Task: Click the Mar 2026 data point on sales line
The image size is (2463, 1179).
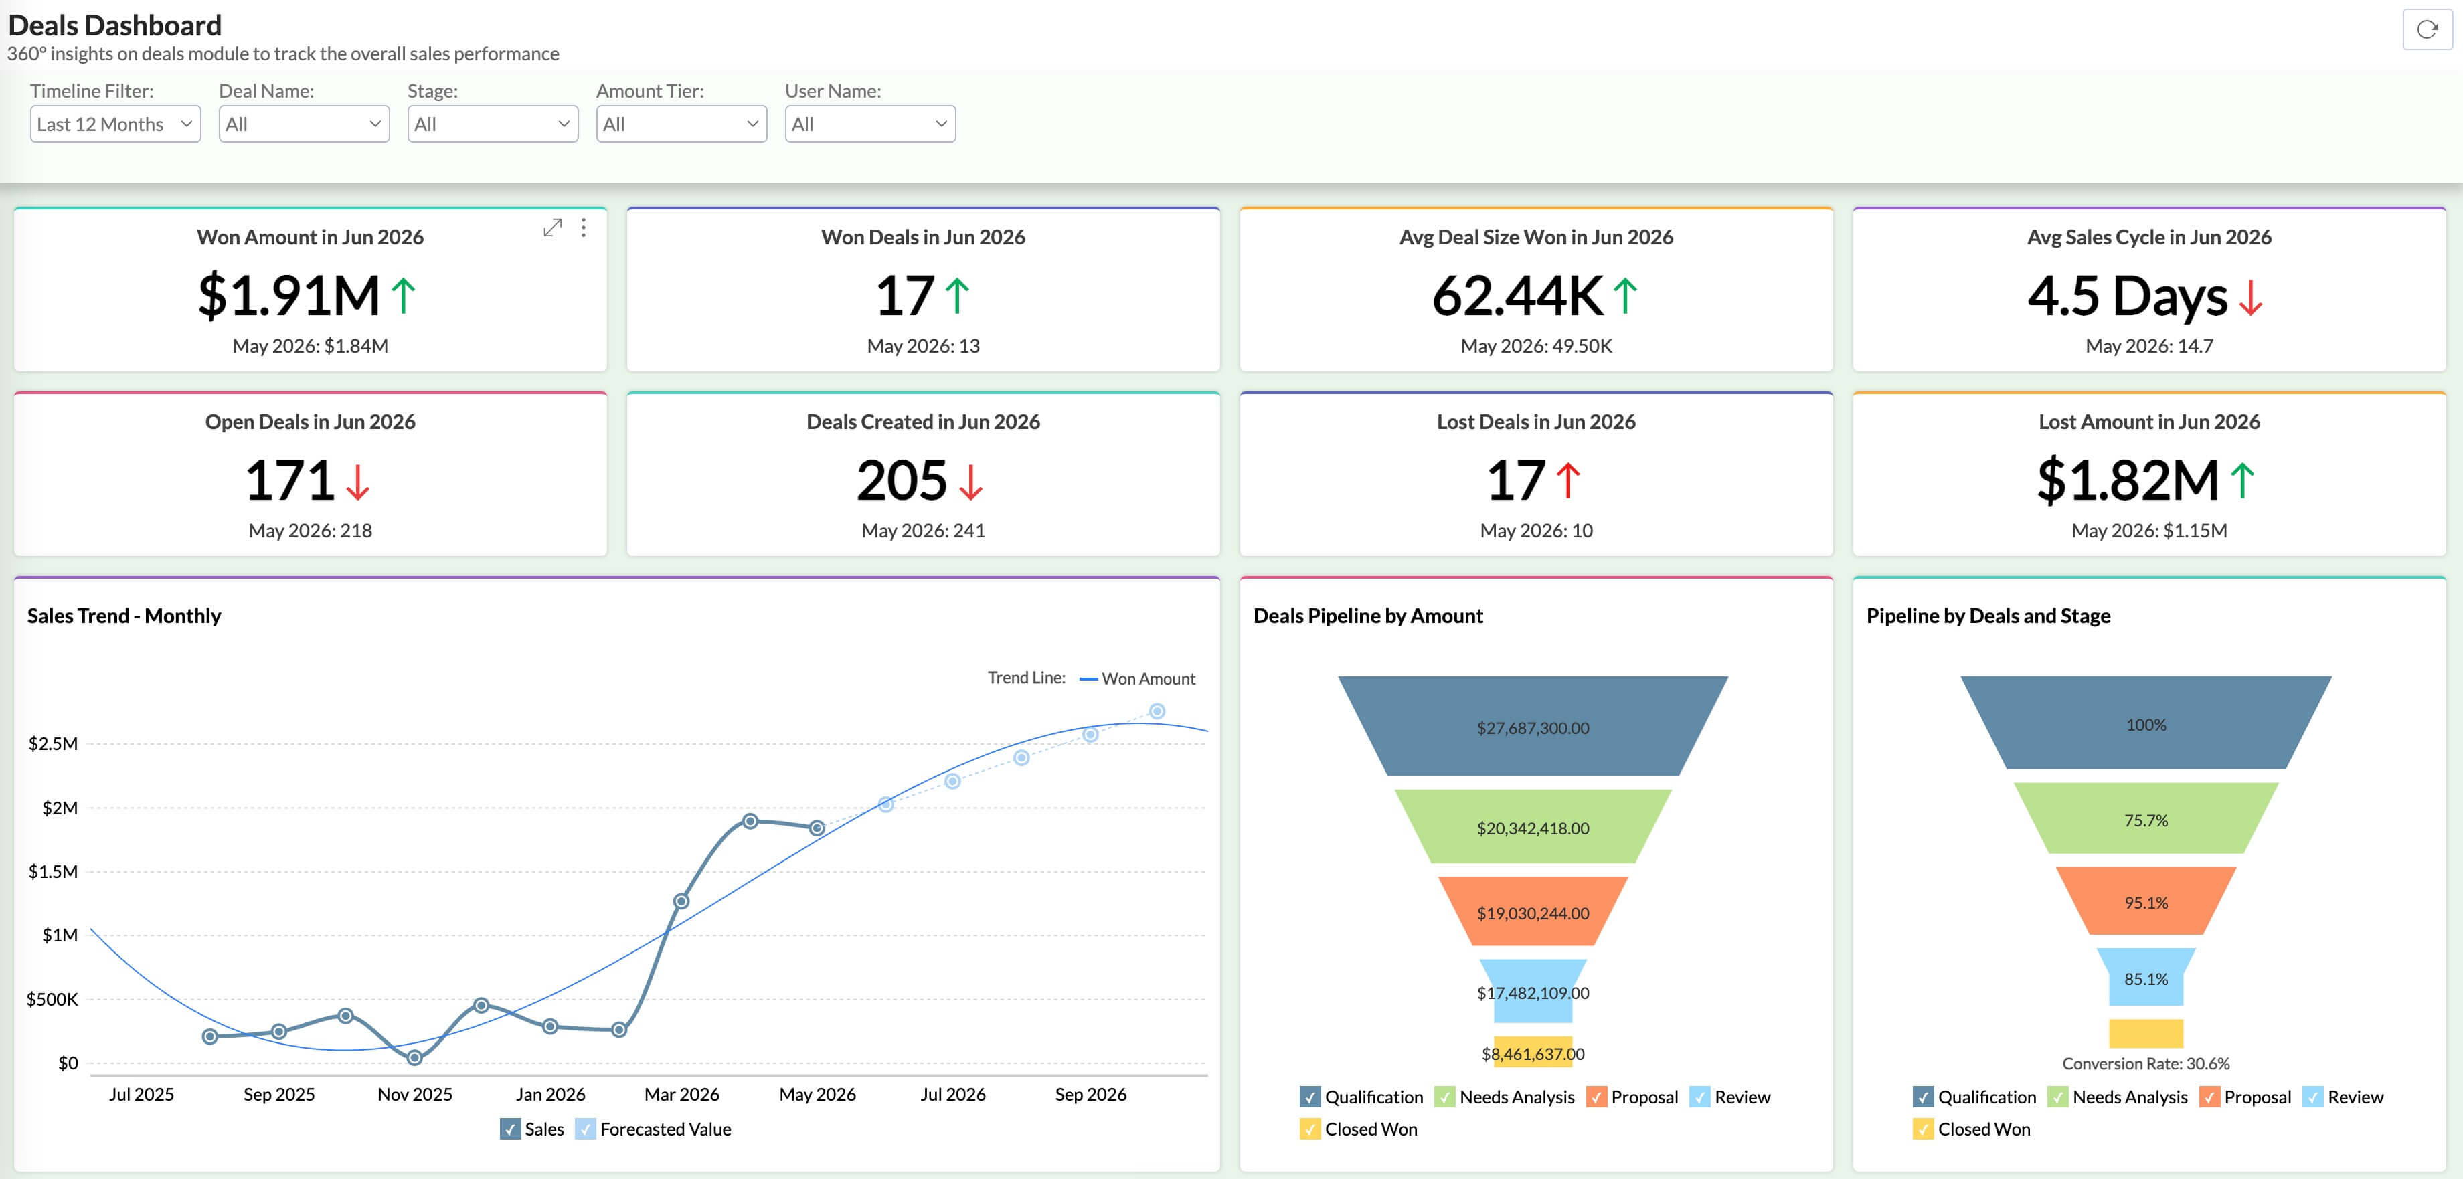Action: (681, 901)
